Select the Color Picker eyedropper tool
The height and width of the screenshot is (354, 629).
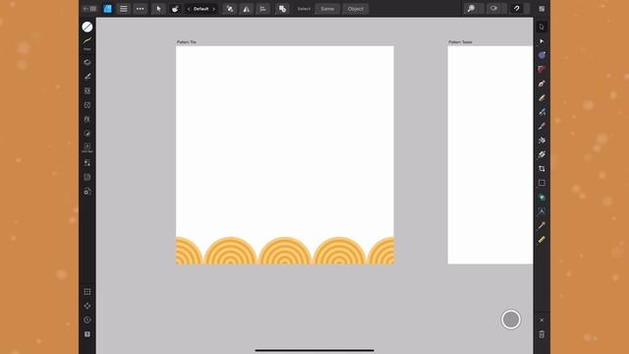[x=542, y=225]
